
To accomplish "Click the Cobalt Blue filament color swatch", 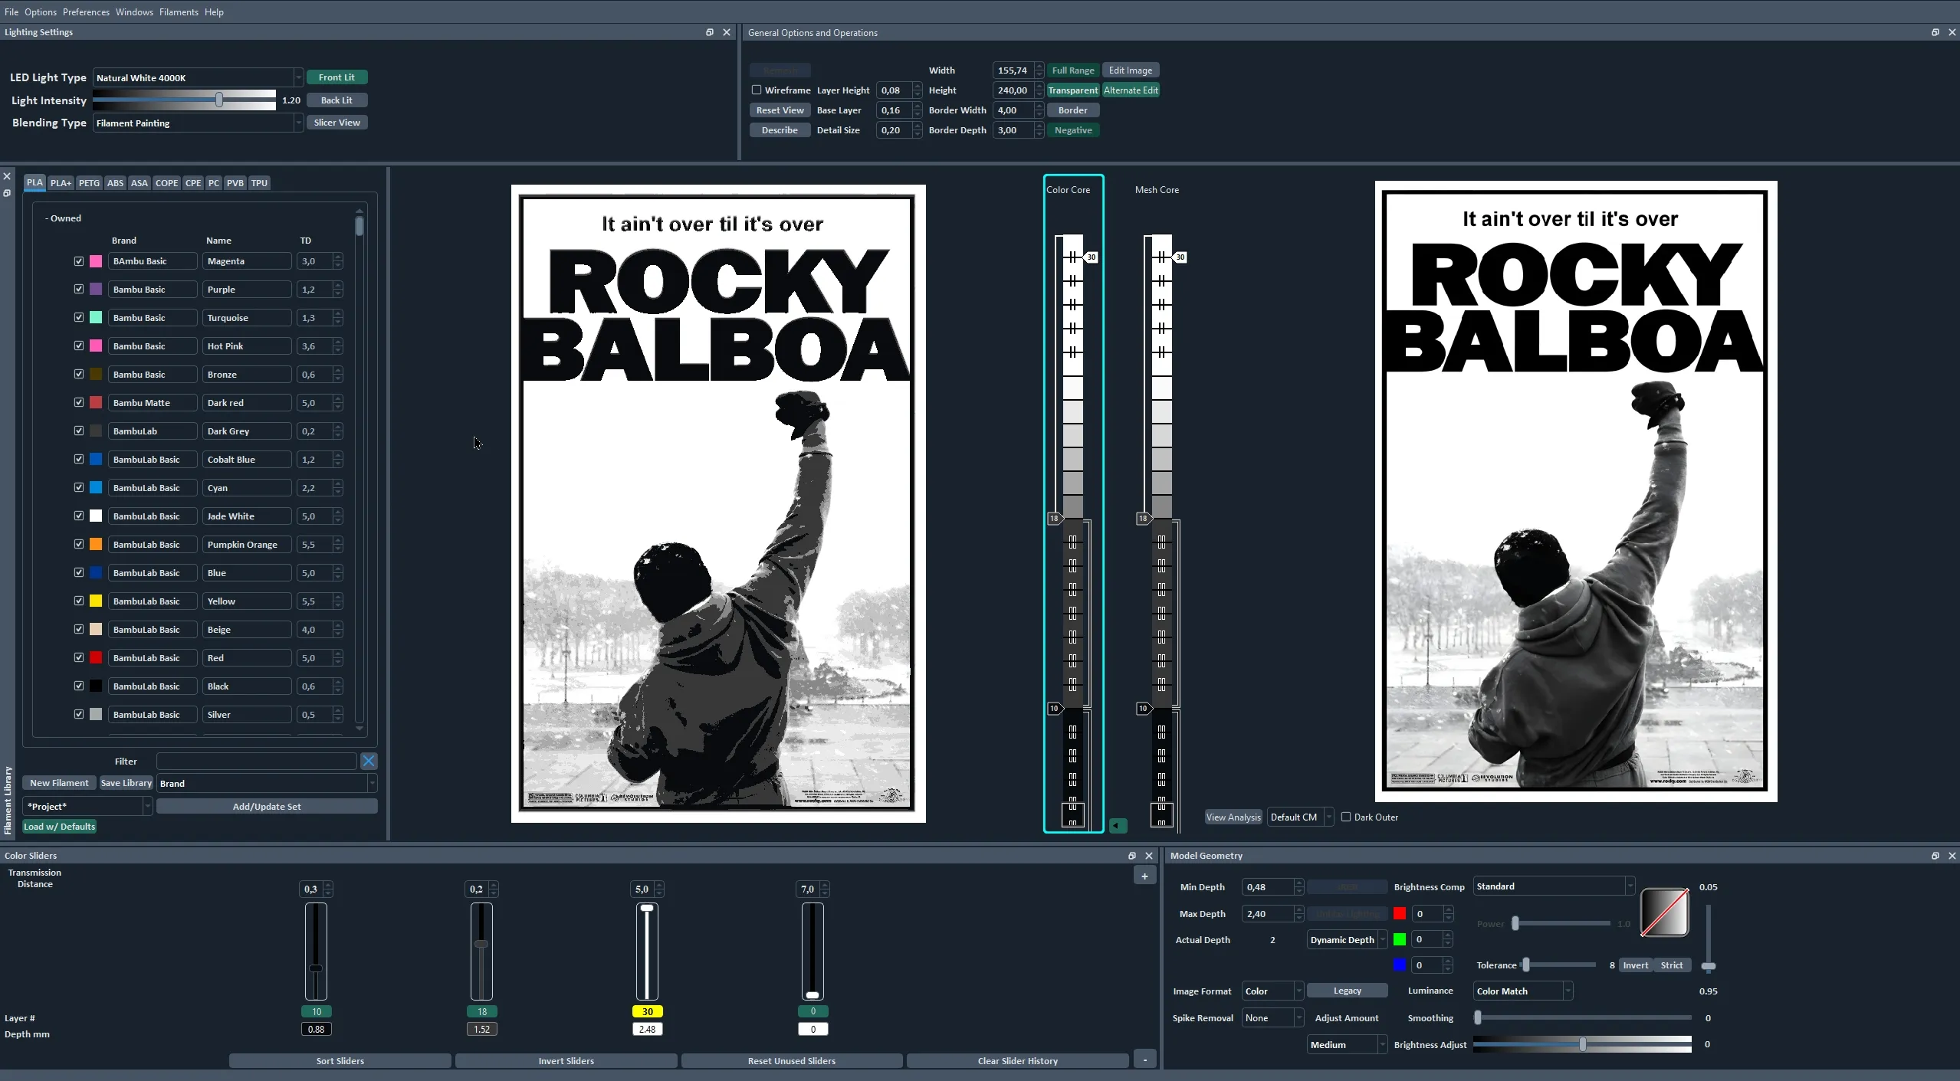I will [x=96, y=460].
